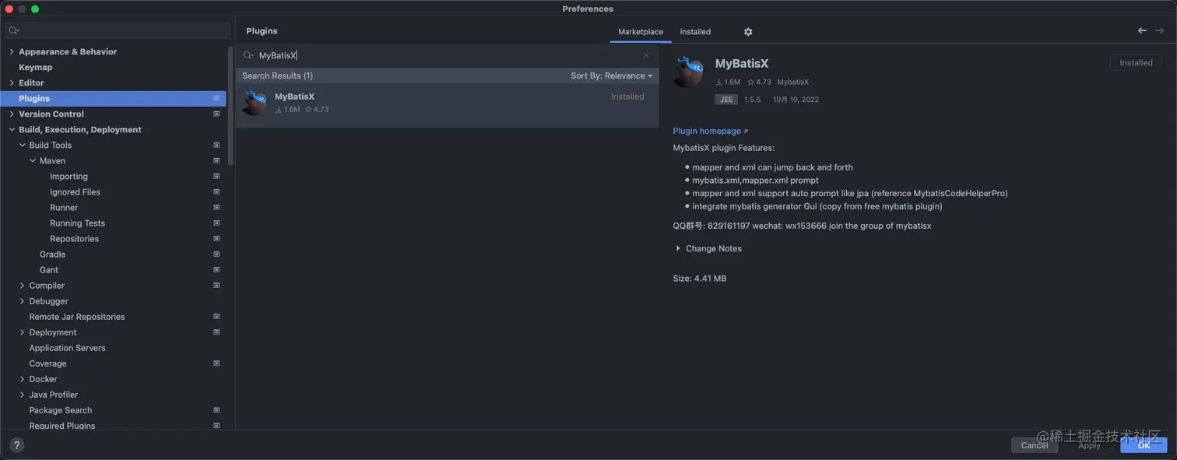Click project-level icon beside Coverage
This screenshot has height=460, width=1177.
click(x=216, y=363)
